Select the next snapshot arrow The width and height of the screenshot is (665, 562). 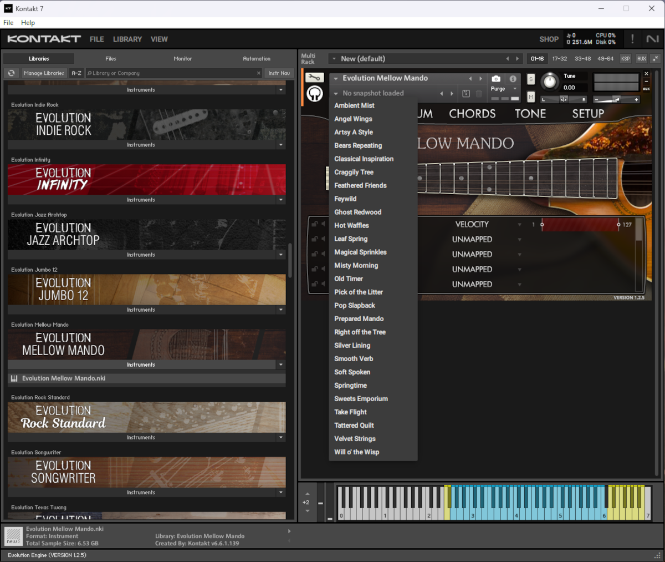tap(452, 94)
